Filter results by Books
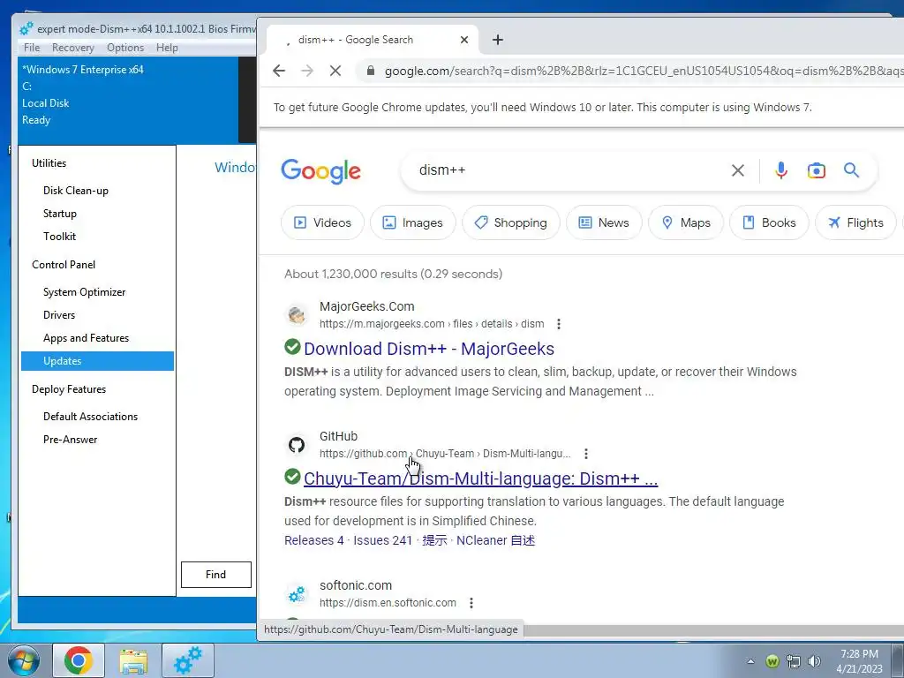904x678 pixels. pos(769,222)
